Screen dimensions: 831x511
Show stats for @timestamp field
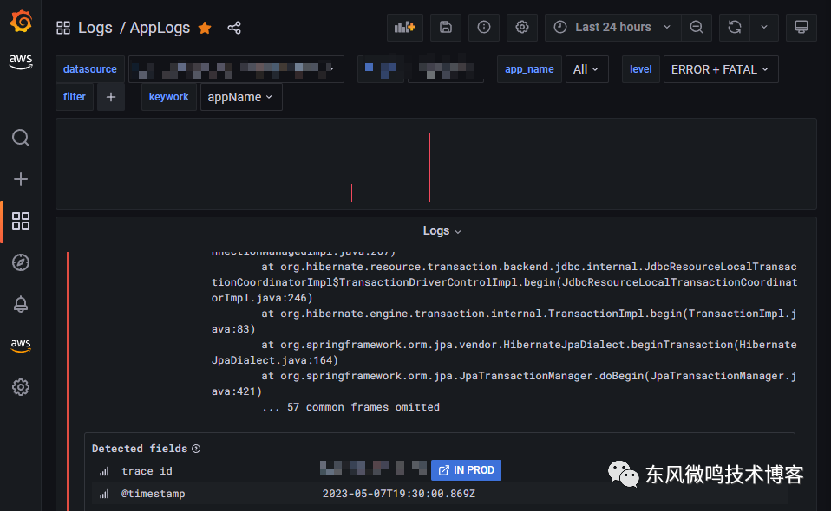coord(104,494)
